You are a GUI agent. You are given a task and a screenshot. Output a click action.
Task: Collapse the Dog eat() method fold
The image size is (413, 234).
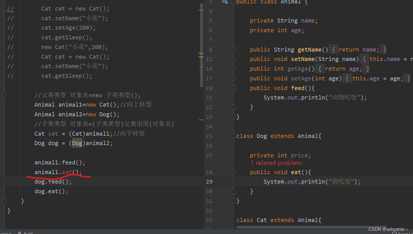[234, 172]
